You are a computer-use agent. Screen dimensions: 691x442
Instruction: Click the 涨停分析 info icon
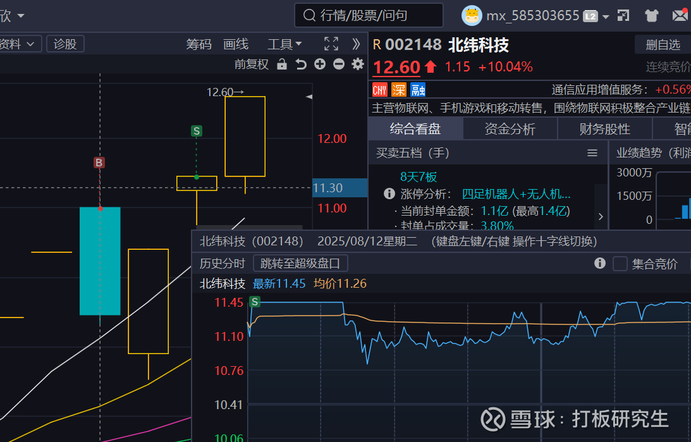pos(389,193)
